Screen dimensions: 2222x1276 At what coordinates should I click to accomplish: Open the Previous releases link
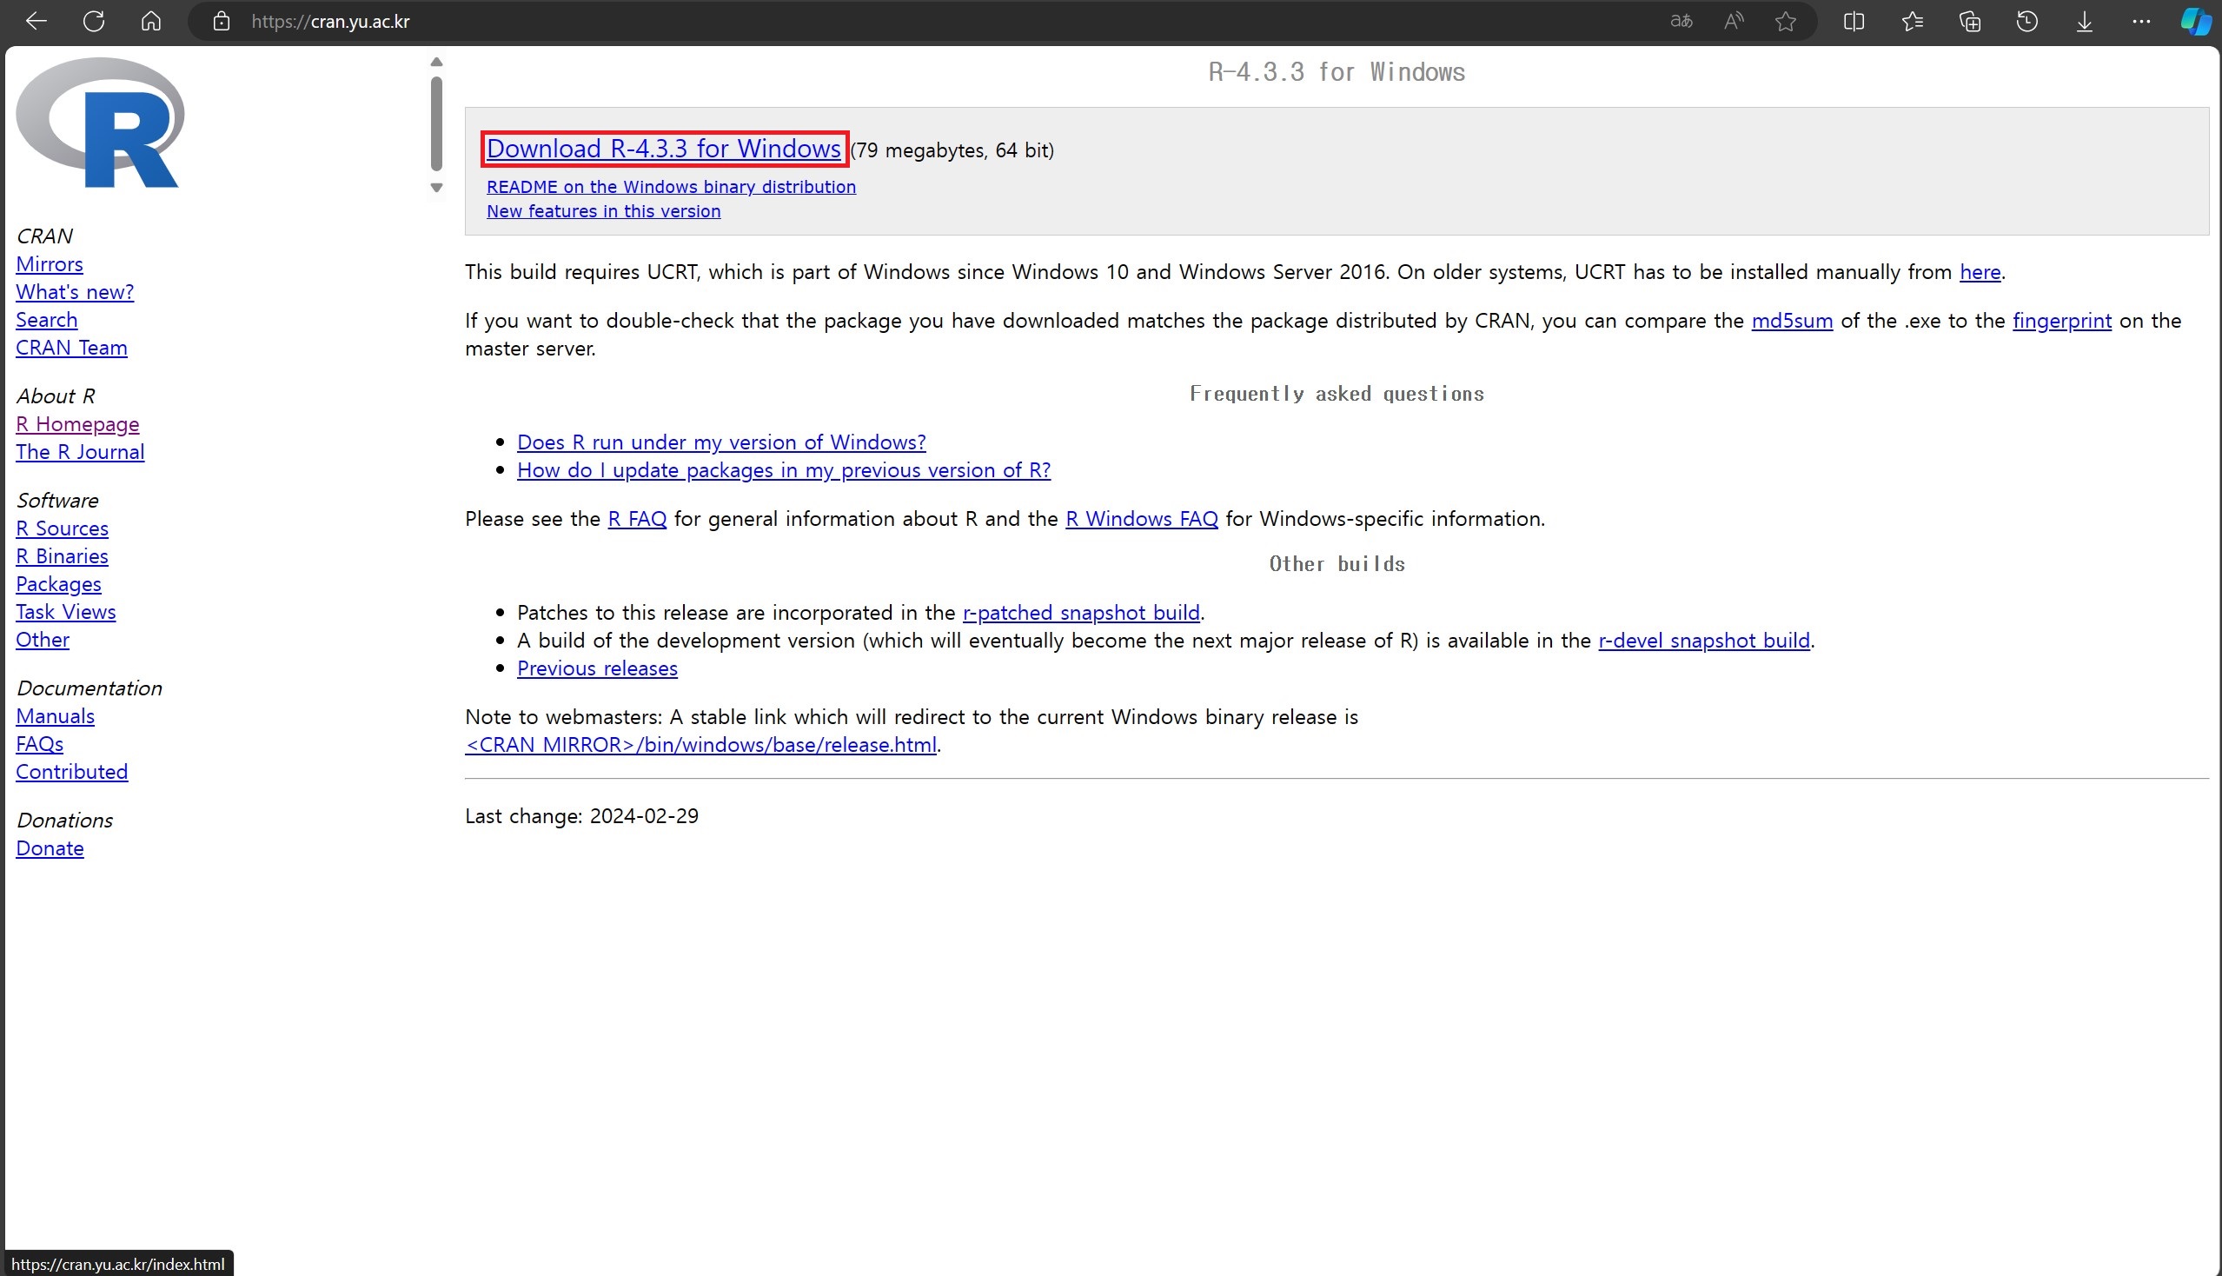(597, 668)
